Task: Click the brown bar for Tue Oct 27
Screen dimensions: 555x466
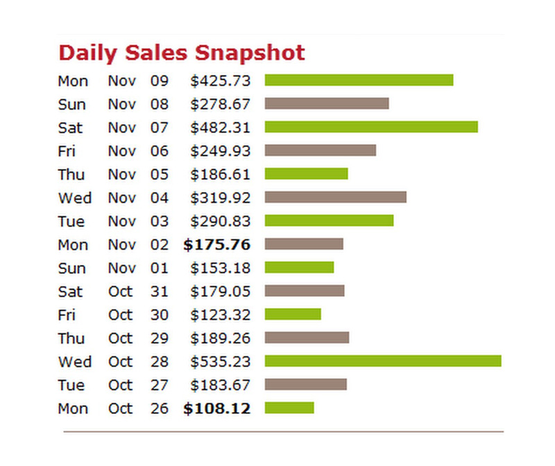Action: (x=305, y=385)
